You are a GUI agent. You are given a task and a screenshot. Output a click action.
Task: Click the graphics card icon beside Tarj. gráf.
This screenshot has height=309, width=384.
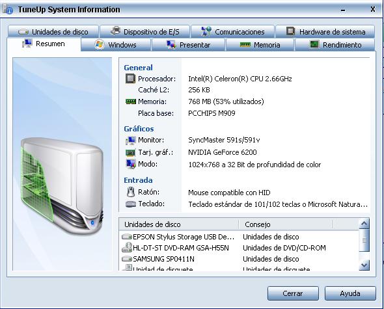click(130, 152)
